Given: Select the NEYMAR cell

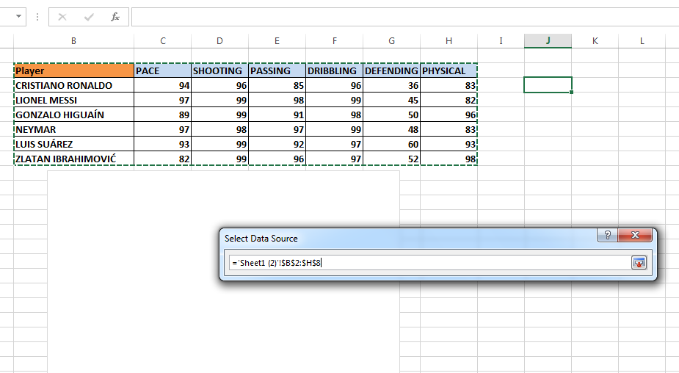Looking at the screenshot, I should [73, 129].
